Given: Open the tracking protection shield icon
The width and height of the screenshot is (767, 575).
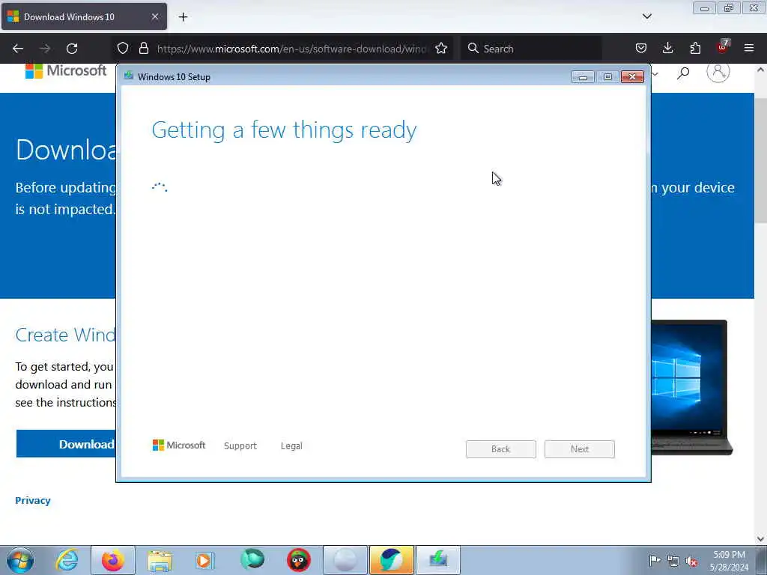Looking at the screenshot, I should pos(123,48).
